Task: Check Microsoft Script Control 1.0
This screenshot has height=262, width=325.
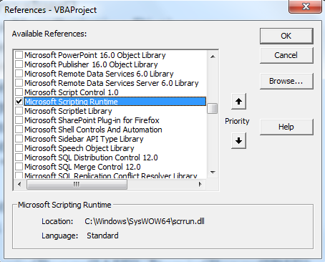Action: point(19,92)
